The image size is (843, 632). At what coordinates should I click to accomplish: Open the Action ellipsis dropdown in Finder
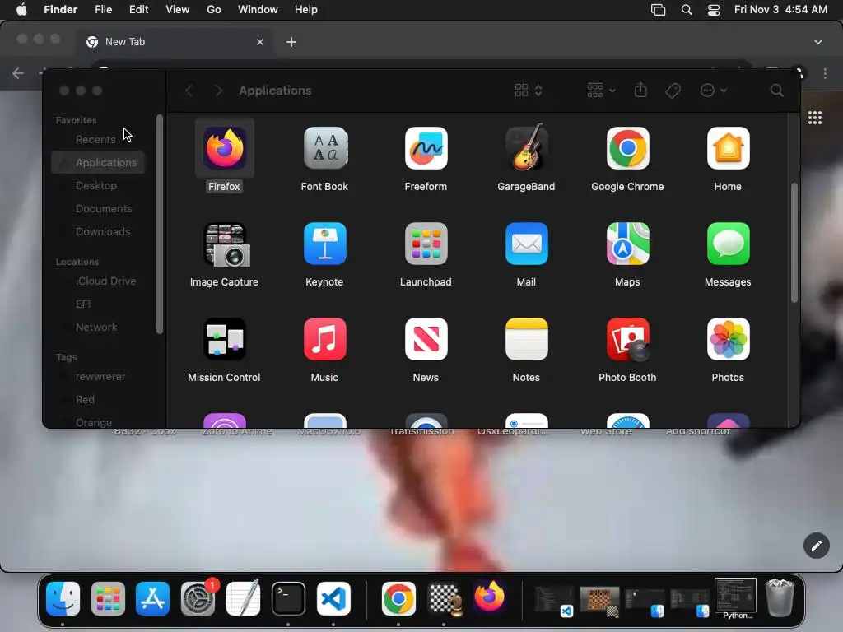(x=713, y=91)
